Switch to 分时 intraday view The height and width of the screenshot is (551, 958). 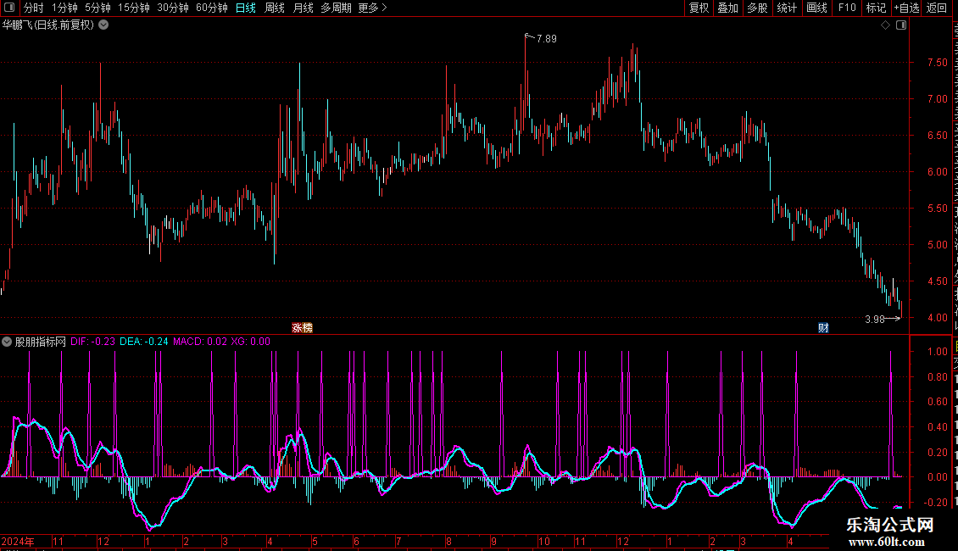pyautogui.click(x=34, y=8)
